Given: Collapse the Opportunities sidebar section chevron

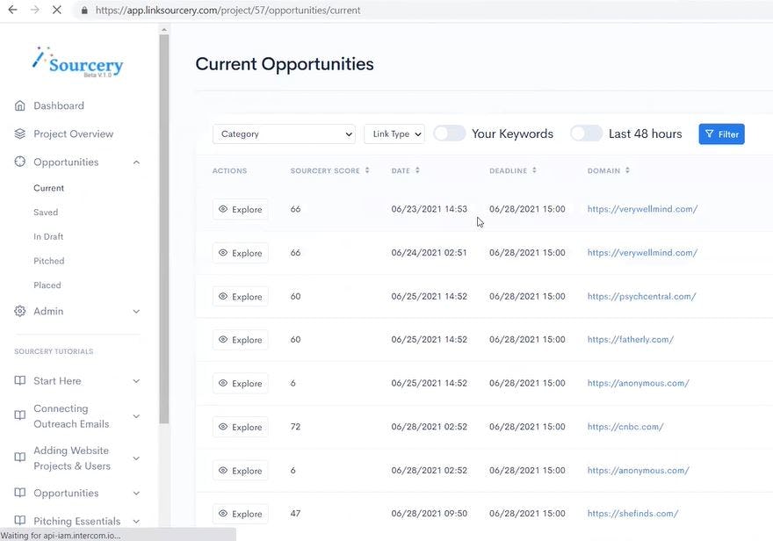Looking at the screenshot, I should tap(136, 162).
